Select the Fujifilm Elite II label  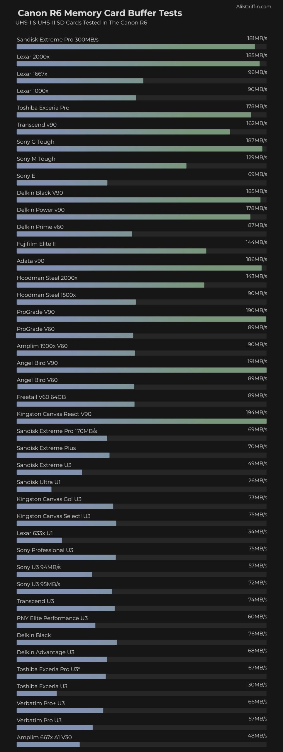[x=36, y=244]
